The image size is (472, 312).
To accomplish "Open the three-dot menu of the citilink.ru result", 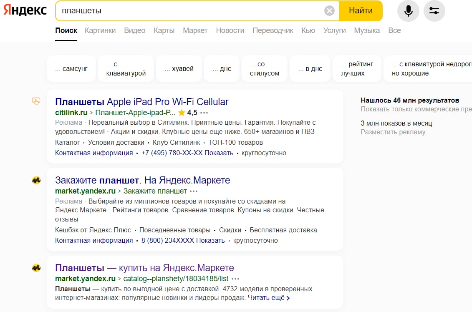I will [x=204, y=113].
